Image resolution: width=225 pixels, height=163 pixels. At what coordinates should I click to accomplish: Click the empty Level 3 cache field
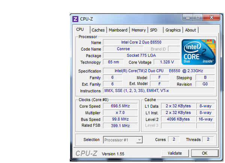click(x=178, y=126)
